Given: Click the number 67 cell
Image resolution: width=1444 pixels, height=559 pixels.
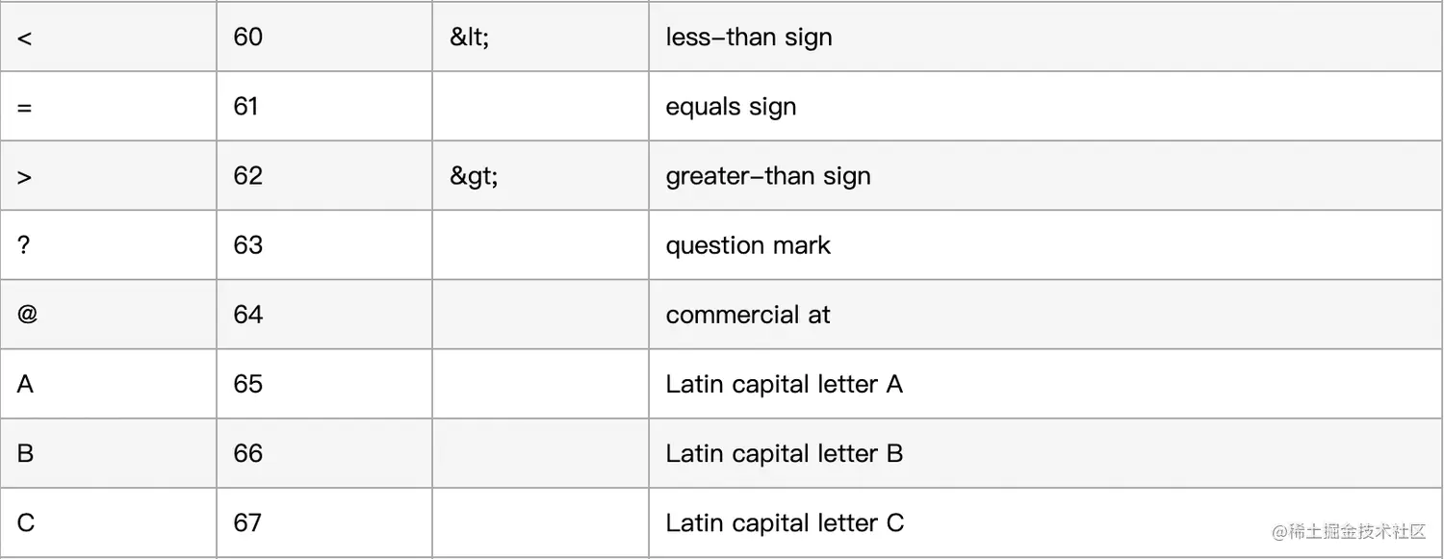Looking at the screenshot, I should pos(248,522).
